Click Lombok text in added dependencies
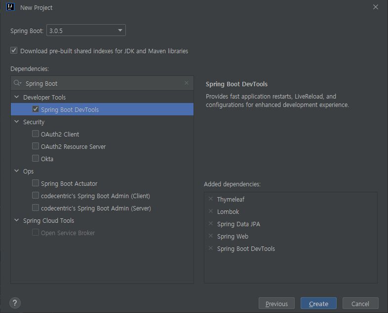This screenshot has height=313, width=388. (x=228, y=212)
